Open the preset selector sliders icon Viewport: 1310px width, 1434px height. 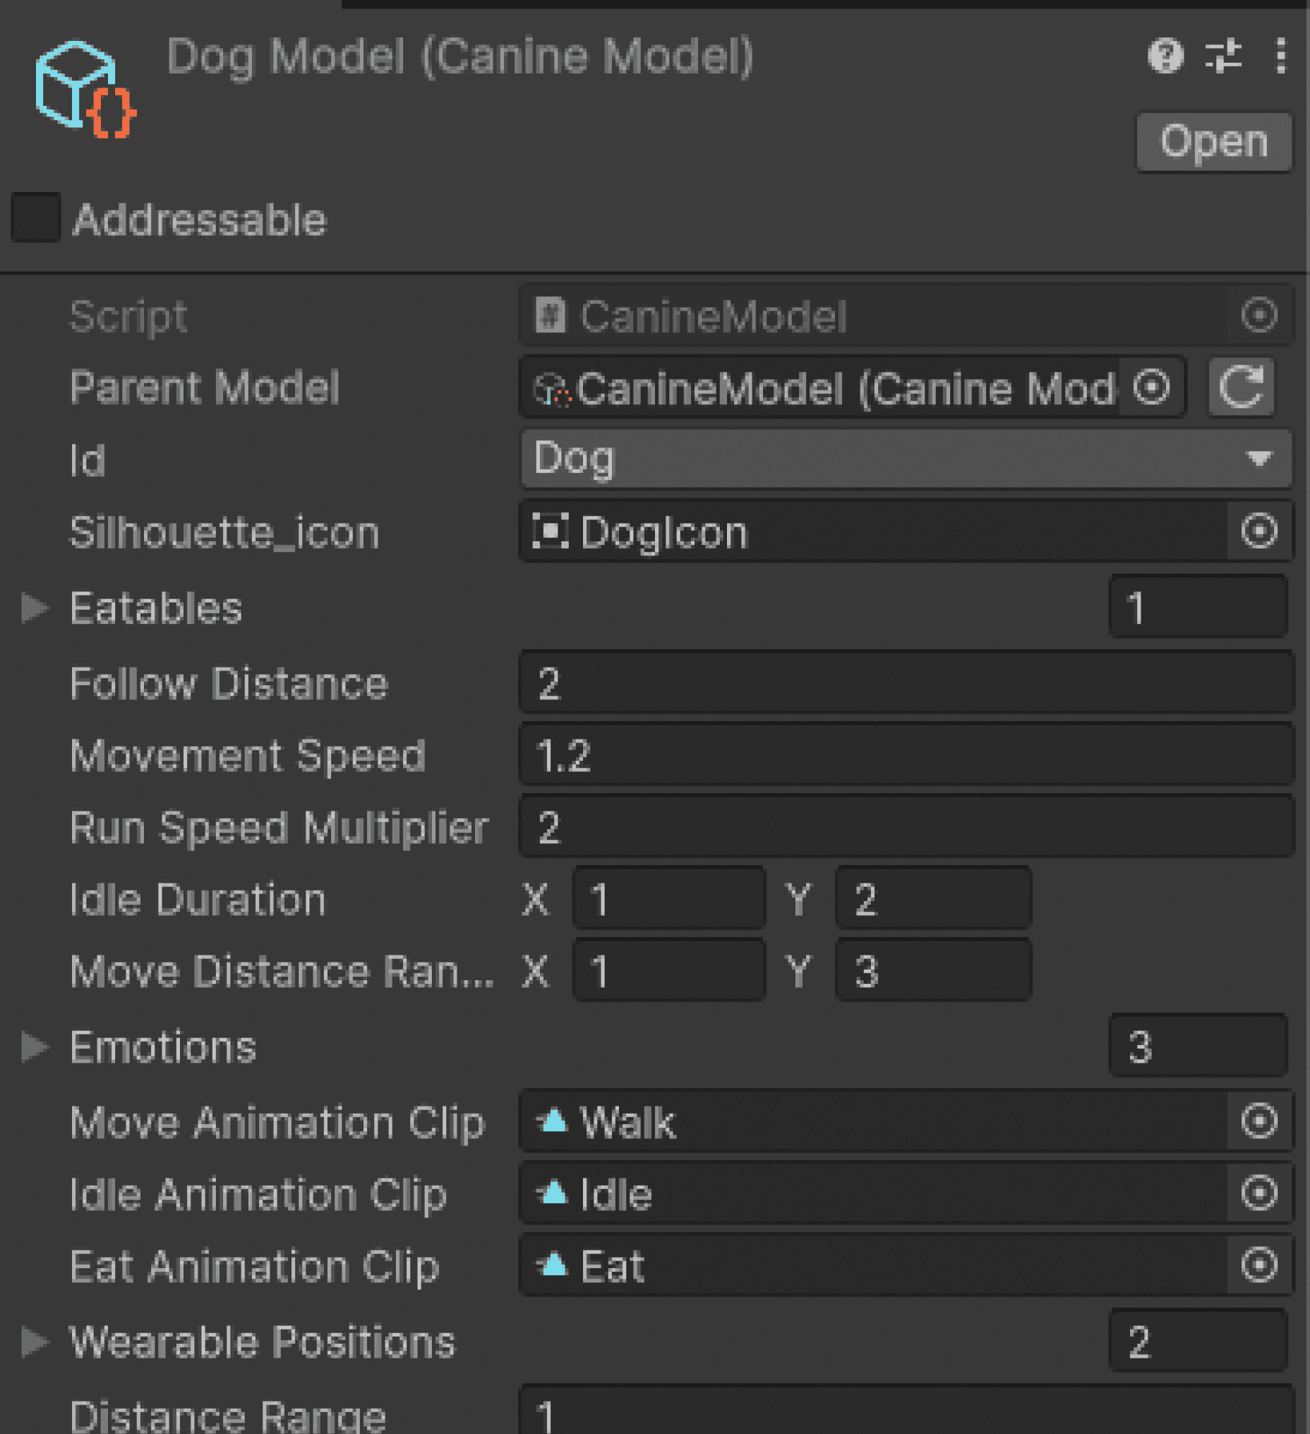point(1223,56)
